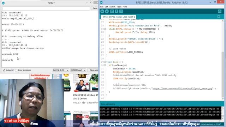The width and height of the screenshot is (226, 127).
Task: Click the WiFi.mode(WIFI_STA) line
Action: pos(122,22)
